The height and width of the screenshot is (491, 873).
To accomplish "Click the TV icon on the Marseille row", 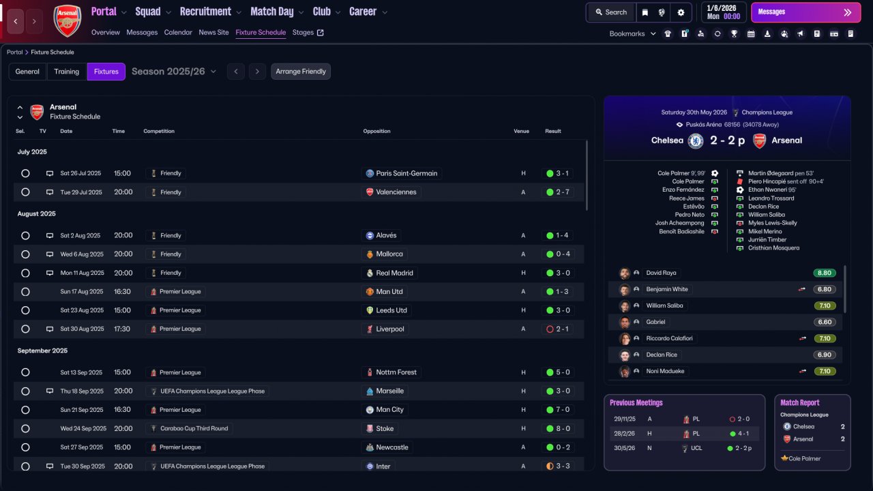I will [x=49, y=391].
